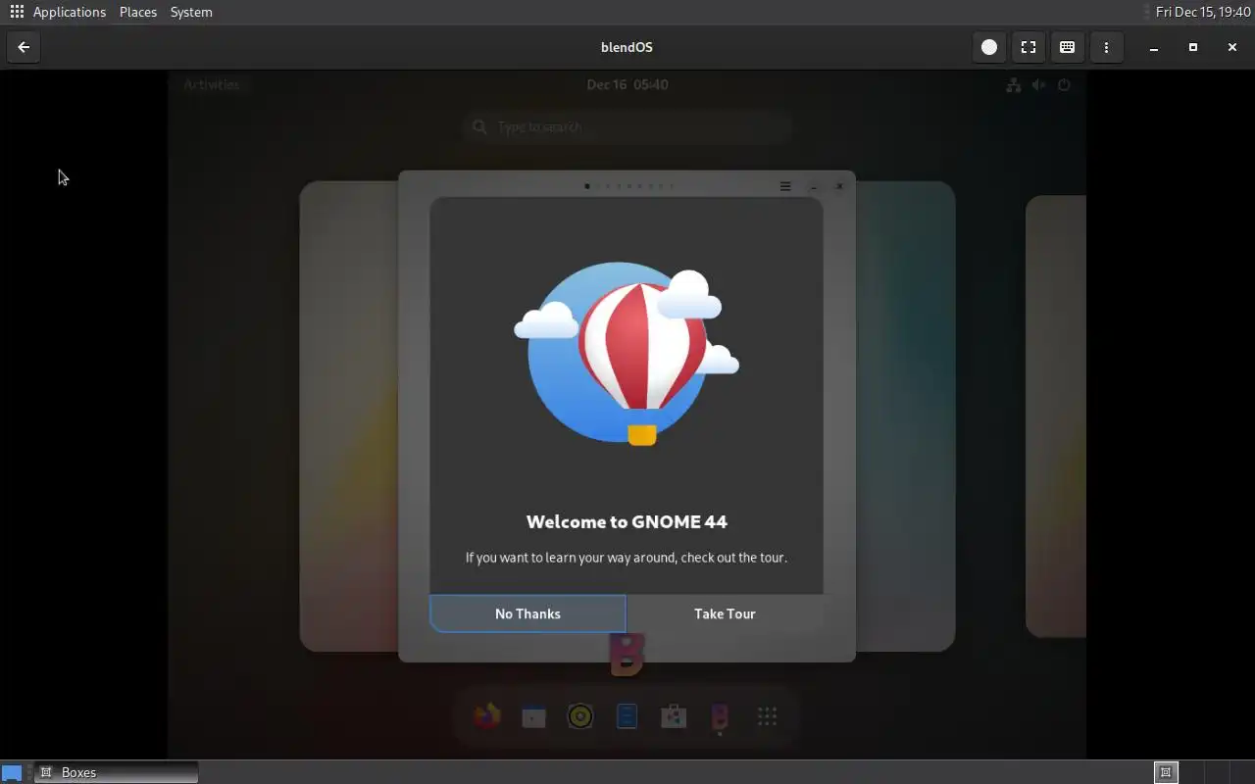Launch Firefox from the guest dock
Screen dimensions: 1255x784
coord(486,717)
